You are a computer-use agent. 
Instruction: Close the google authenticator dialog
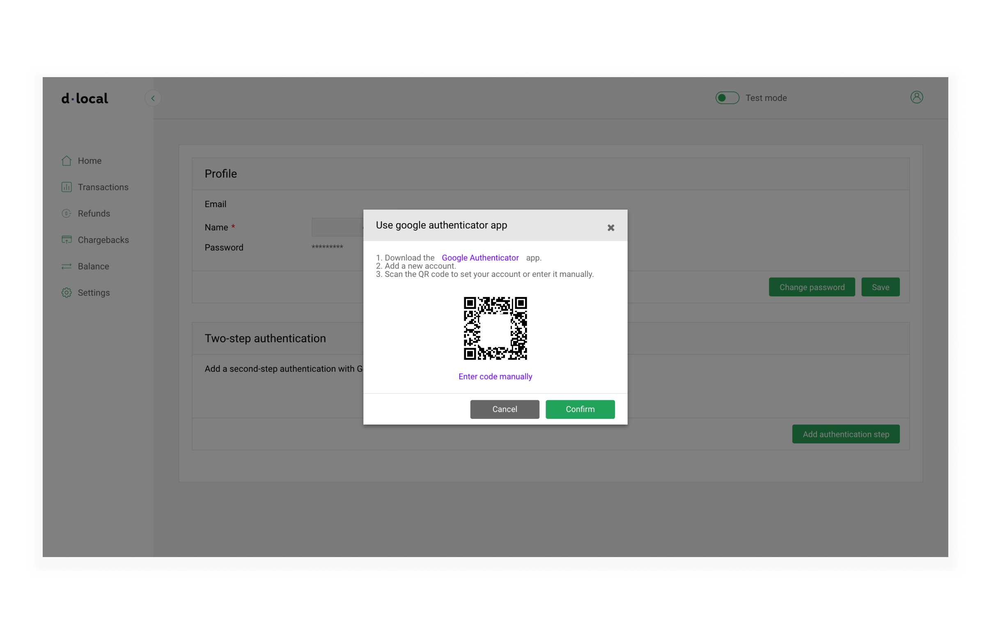pyautogui.click(x=611, y=228)
